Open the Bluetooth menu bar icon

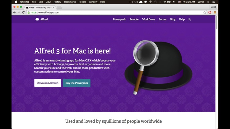click(x=160, y=2)
